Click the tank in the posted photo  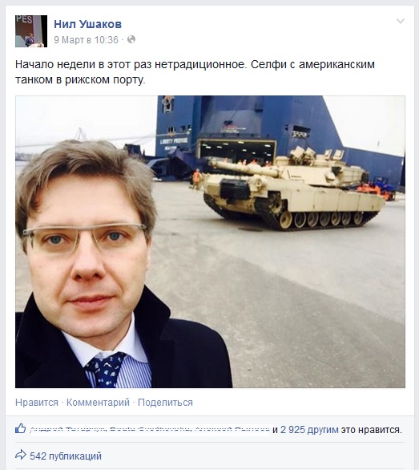pyautogui.click(x=293, y=190)
